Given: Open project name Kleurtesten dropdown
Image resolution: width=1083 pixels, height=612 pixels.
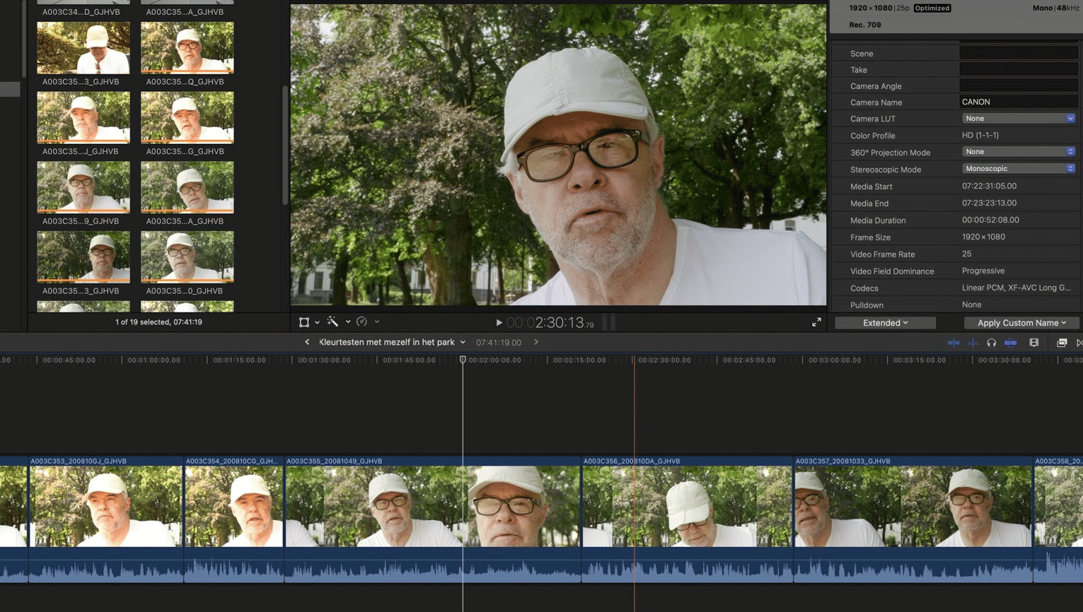Looking at the screenshot, I should (x=392, y=342).
